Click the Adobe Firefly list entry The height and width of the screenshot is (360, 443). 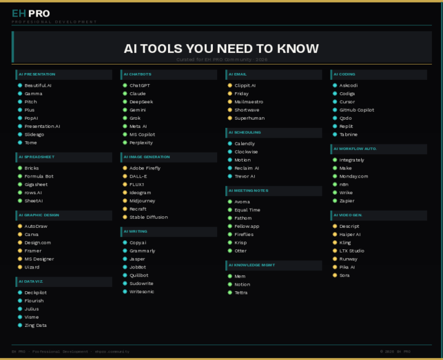(142, 168)
